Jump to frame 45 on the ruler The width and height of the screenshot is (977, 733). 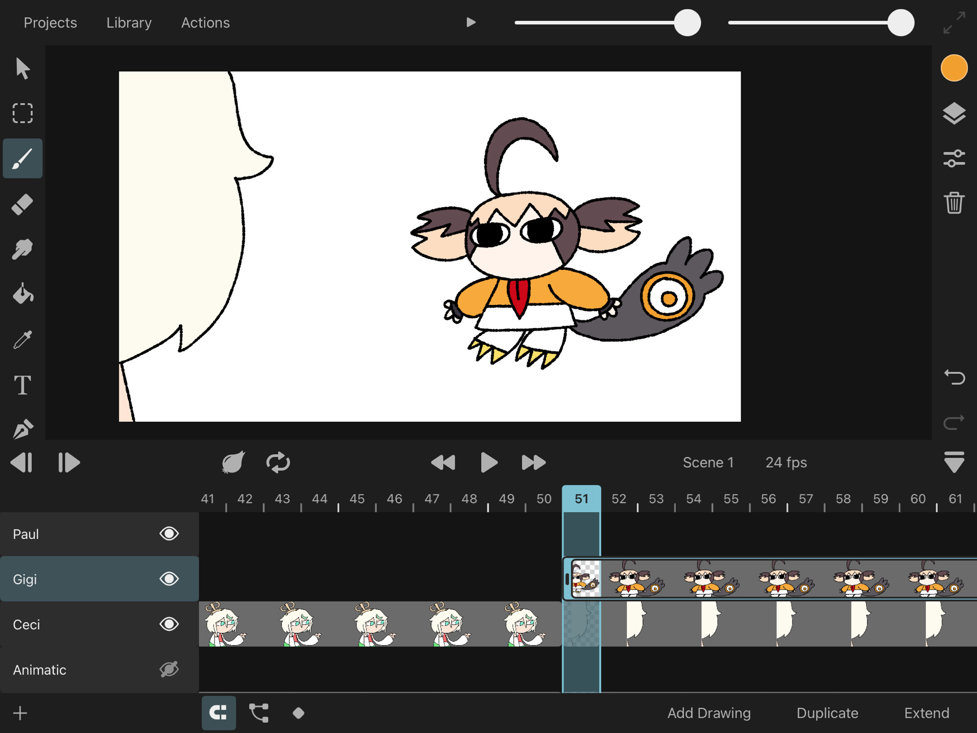click(357, 498)
